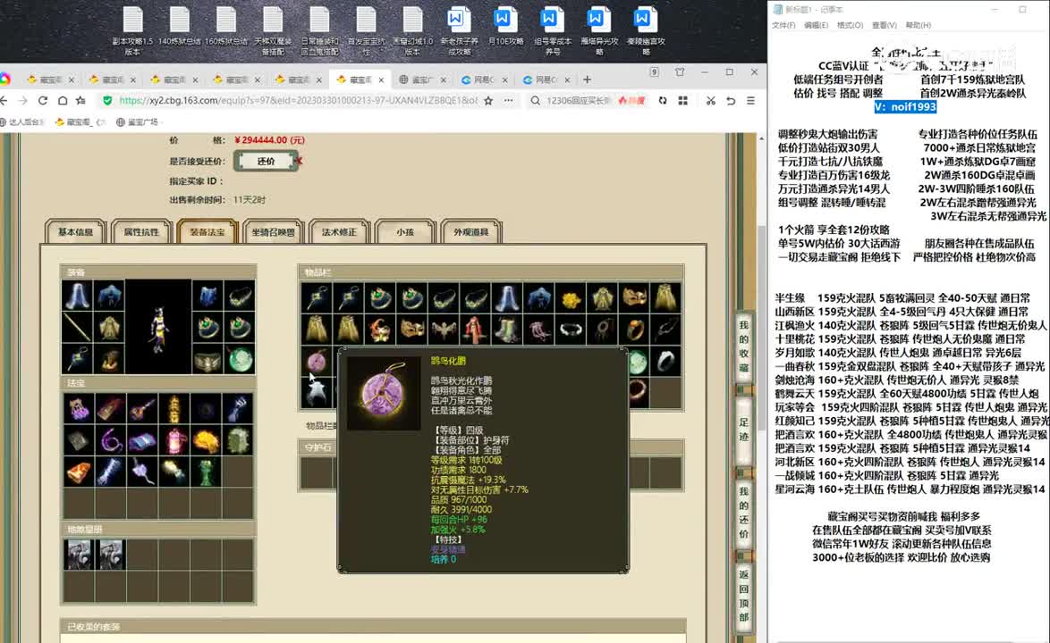
Task: Click the 12306 search box in browser
Action: (x=580, y=100)
